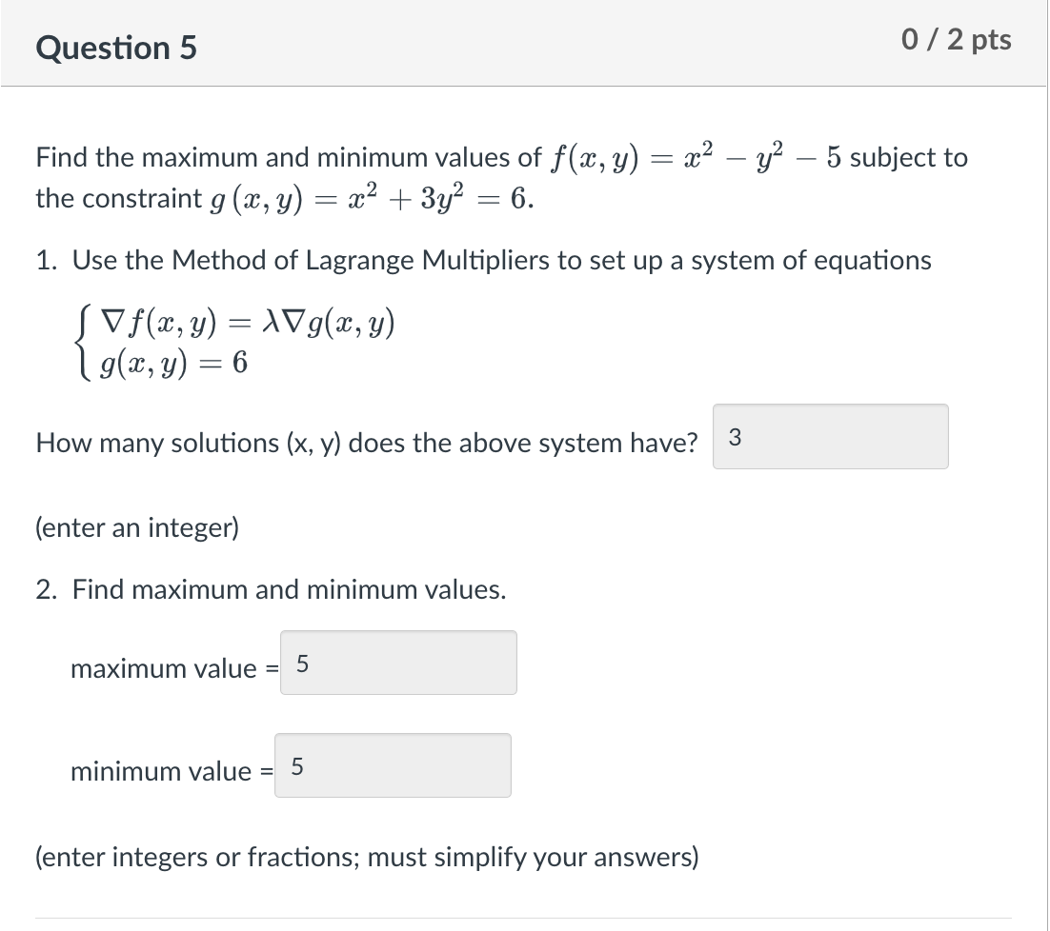Click the How many solutions prompt text

(367, 443)
